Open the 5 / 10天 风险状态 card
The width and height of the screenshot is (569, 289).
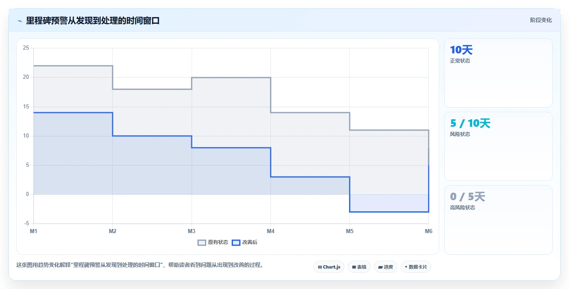point(498,146)
